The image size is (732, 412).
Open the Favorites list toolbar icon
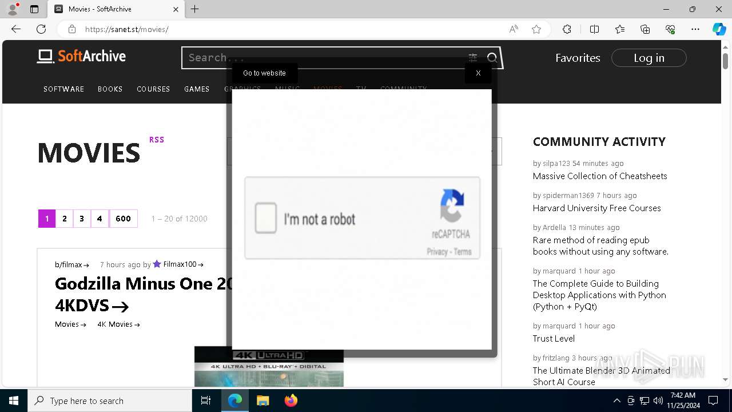tap(620, 29)
